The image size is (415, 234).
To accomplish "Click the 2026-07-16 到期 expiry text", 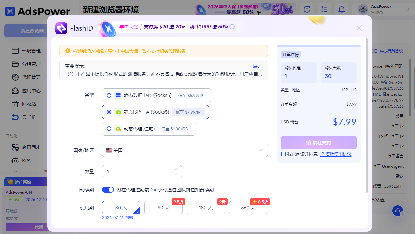I will [117, 218].
